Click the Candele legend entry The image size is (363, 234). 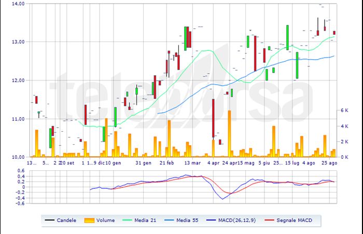coord(61,221)
